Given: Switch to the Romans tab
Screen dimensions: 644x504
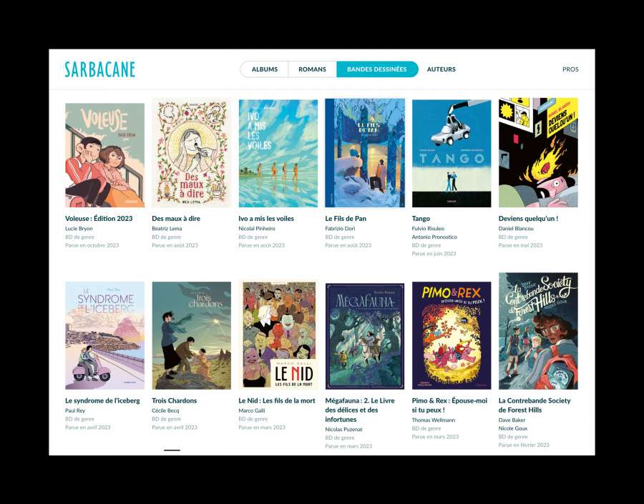Looking at the screenshot, I should tap(312, 69).
